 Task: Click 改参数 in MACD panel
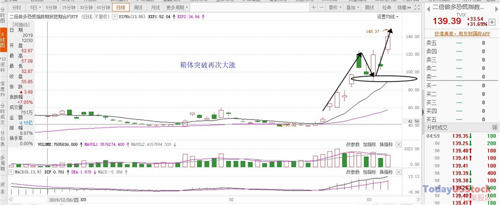(x=353, y=172)
